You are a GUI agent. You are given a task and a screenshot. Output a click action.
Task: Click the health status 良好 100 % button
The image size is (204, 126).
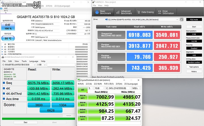click(x=8, y=26)
